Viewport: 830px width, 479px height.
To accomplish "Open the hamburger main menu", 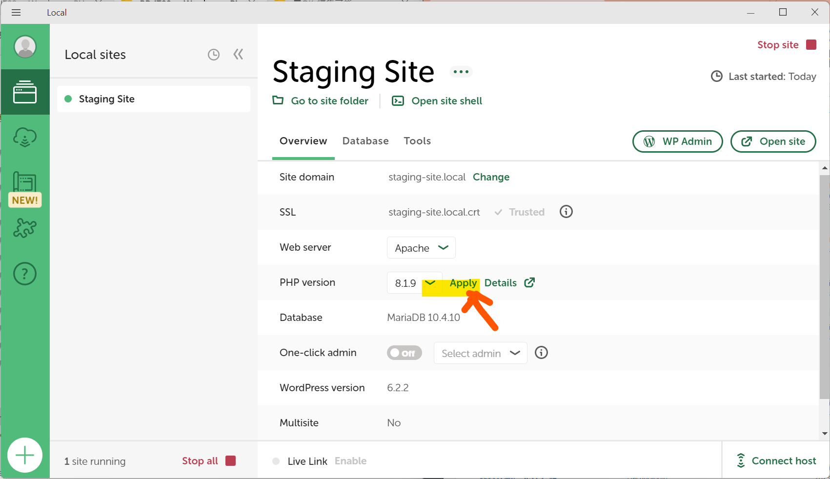I will (x=16, y=13).
